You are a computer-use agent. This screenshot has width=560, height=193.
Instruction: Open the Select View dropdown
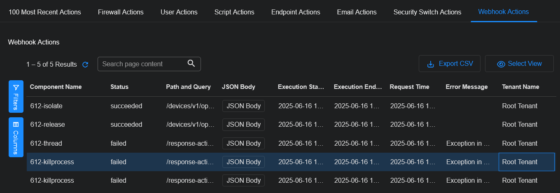point(519,64)
